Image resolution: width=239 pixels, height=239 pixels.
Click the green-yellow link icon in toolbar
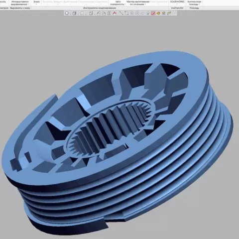pos(169,13)
